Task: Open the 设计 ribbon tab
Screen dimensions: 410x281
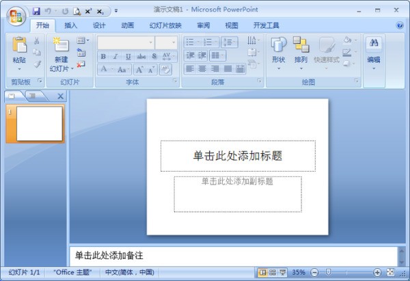Action: tap(99, 25)
